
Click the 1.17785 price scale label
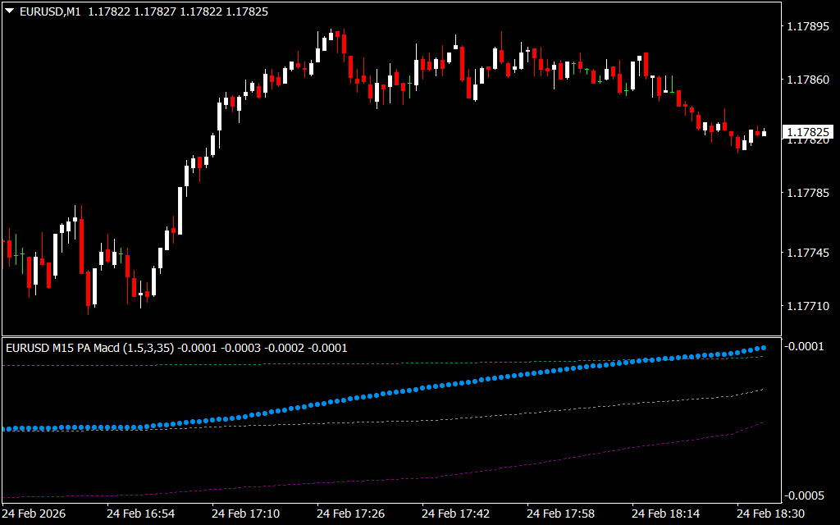808,194
